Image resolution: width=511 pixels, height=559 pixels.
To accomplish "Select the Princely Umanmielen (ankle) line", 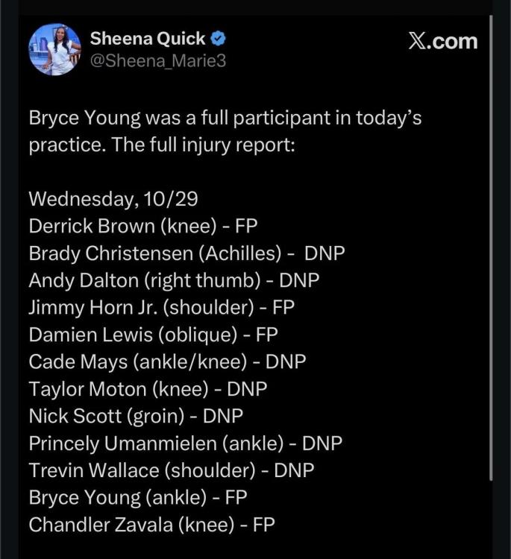I will [x=185, y=443].
